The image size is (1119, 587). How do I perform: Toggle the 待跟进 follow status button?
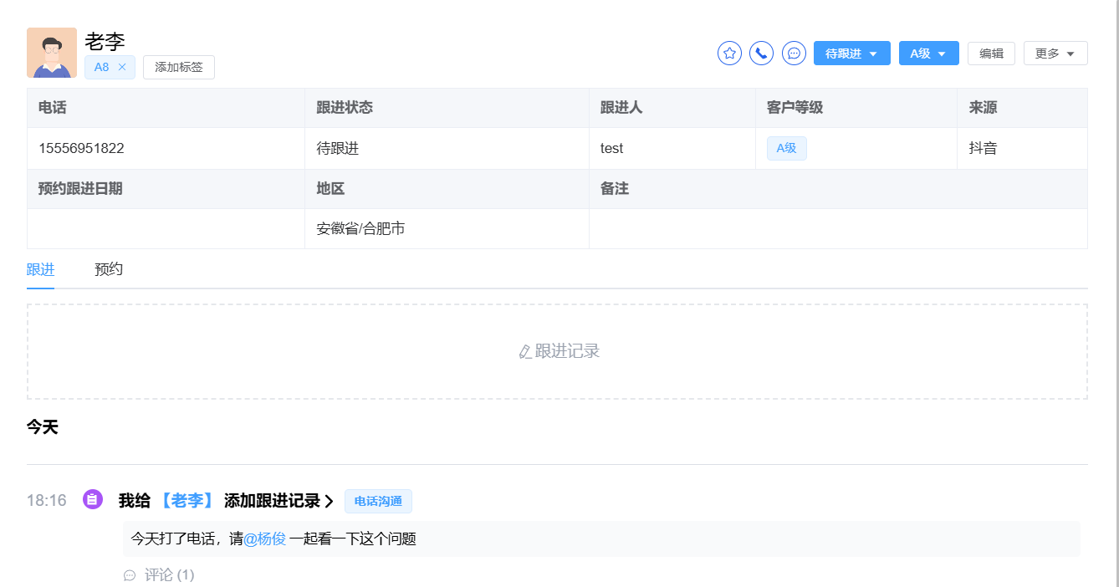pyautogui.click(x=843, y=53)
